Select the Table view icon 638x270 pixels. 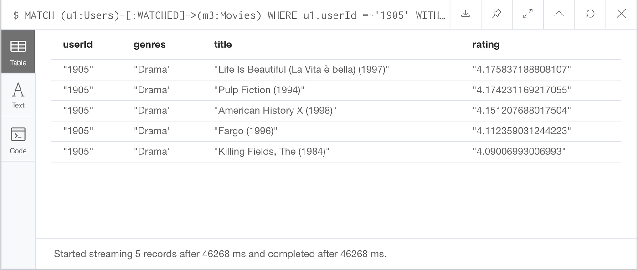18,51
